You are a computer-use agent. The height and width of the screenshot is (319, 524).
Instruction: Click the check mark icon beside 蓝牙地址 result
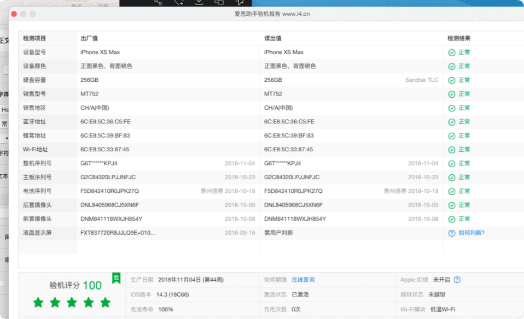pyautogui.click(x=451, y=122)
